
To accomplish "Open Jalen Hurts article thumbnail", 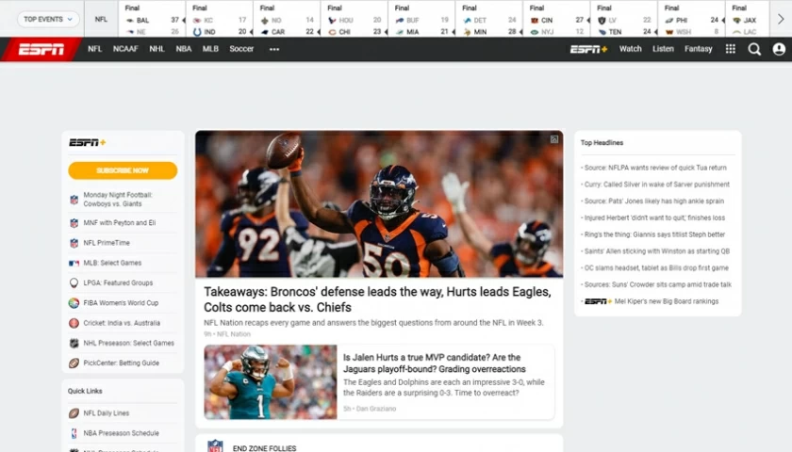I will (271, 382).
